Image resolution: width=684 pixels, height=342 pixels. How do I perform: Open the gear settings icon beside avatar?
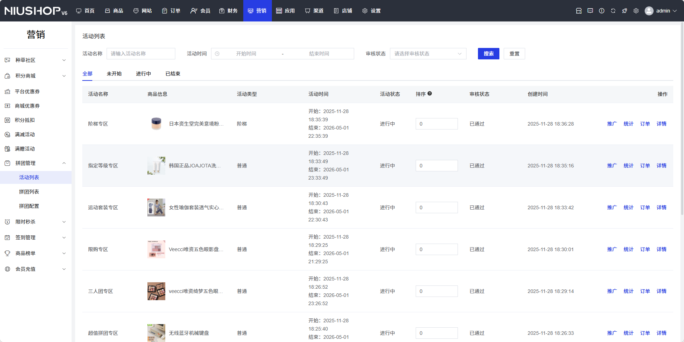tap(636, 11)
